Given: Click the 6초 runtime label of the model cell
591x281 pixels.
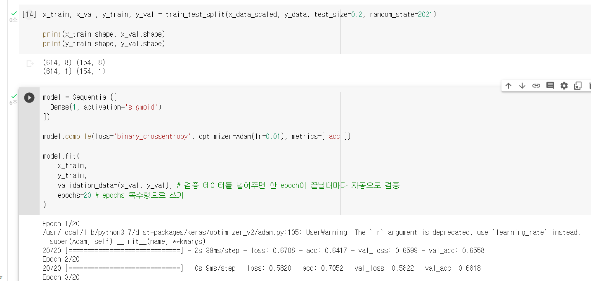Looking at the screenshot, I should pos(13,103).
